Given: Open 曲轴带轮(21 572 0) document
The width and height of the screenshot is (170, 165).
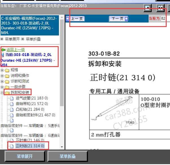Looking at the screenshot, I should pos(32,104).
